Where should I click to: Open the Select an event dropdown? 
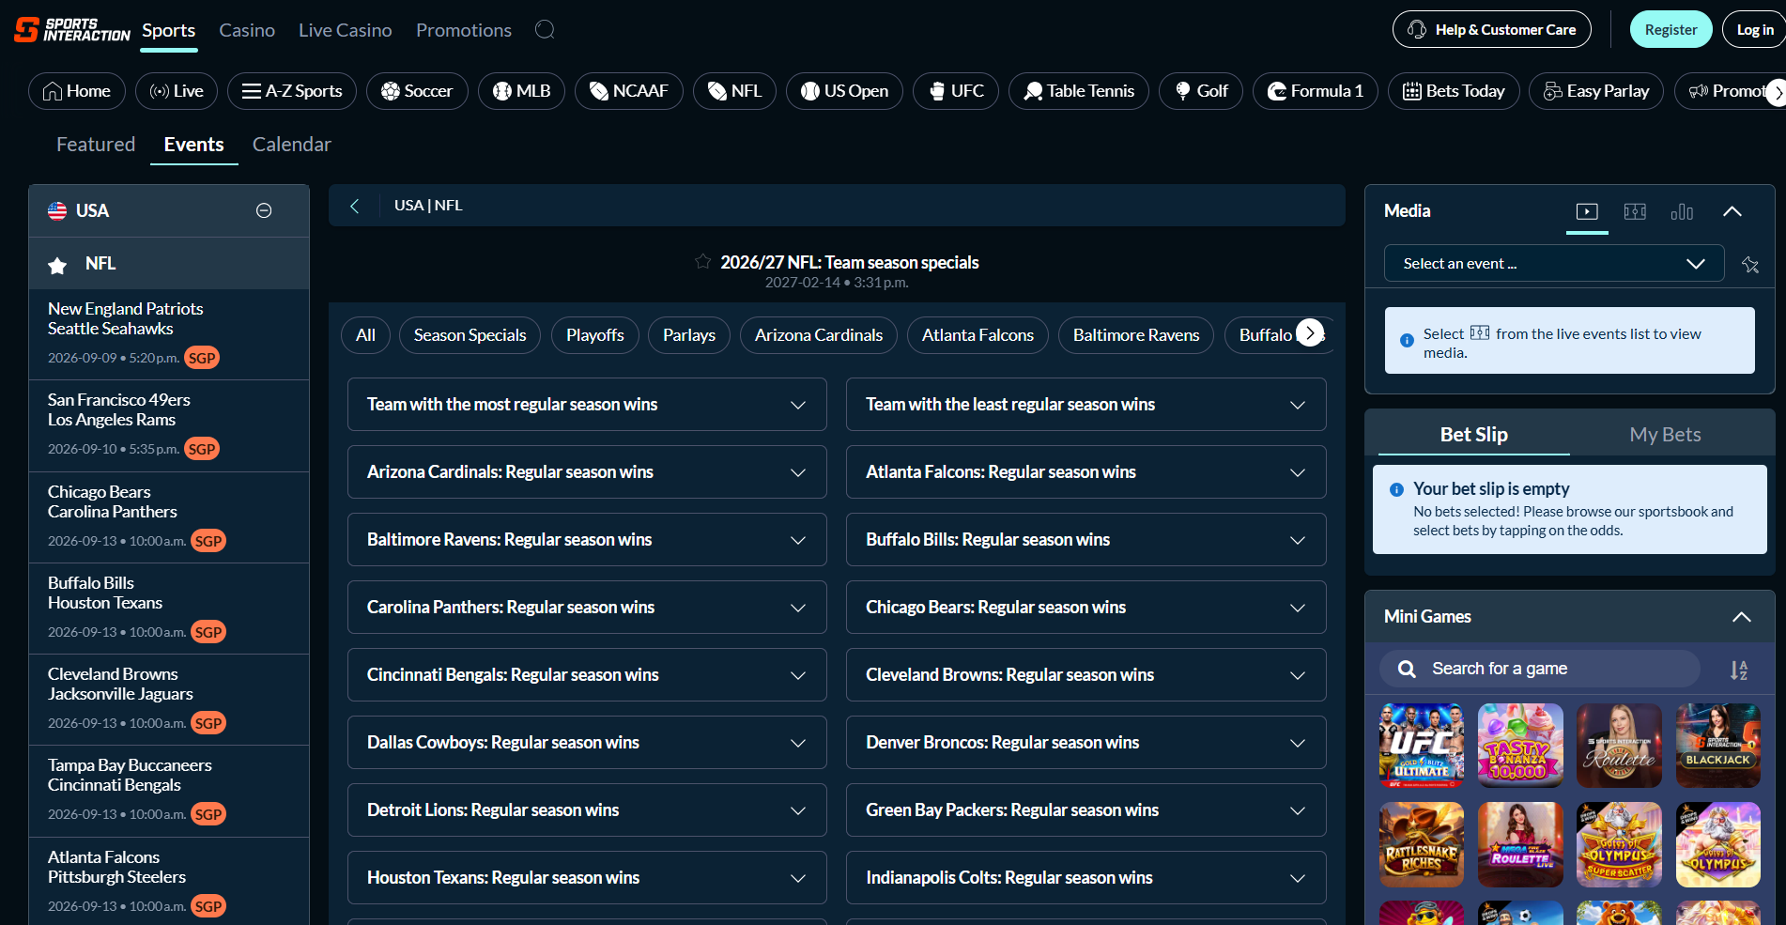pyautogui.click(x=1554, y=263)
